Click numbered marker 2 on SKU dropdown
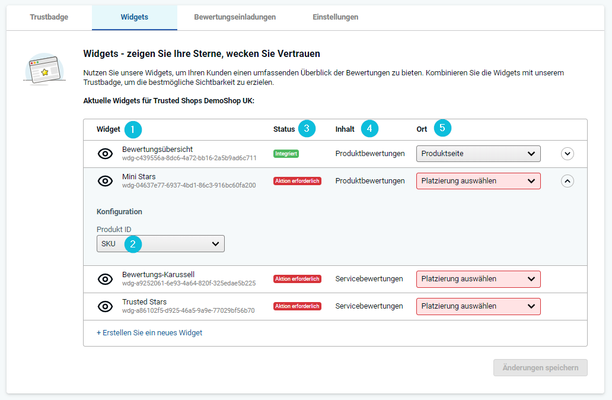 pyautogui.click(x=133, y=244)
